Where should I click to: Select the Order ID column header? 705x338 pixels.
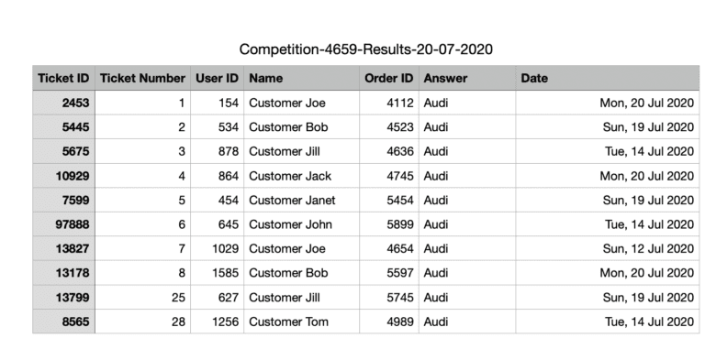[389, 78]
